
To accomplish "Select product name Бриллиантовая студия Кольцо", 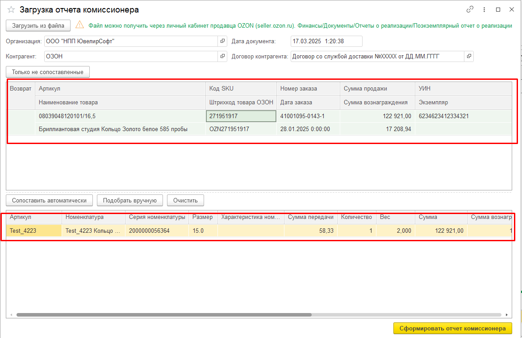I will [x=120, y=129].
